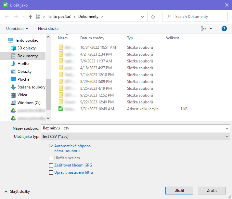This screenshot has height=199, width=232.
Task: Refresh the Dokumenty folder view
Action: (x=153, y=17)
